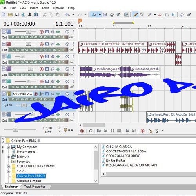Click the project key tuning fork icon

click(x=65, y=130)
